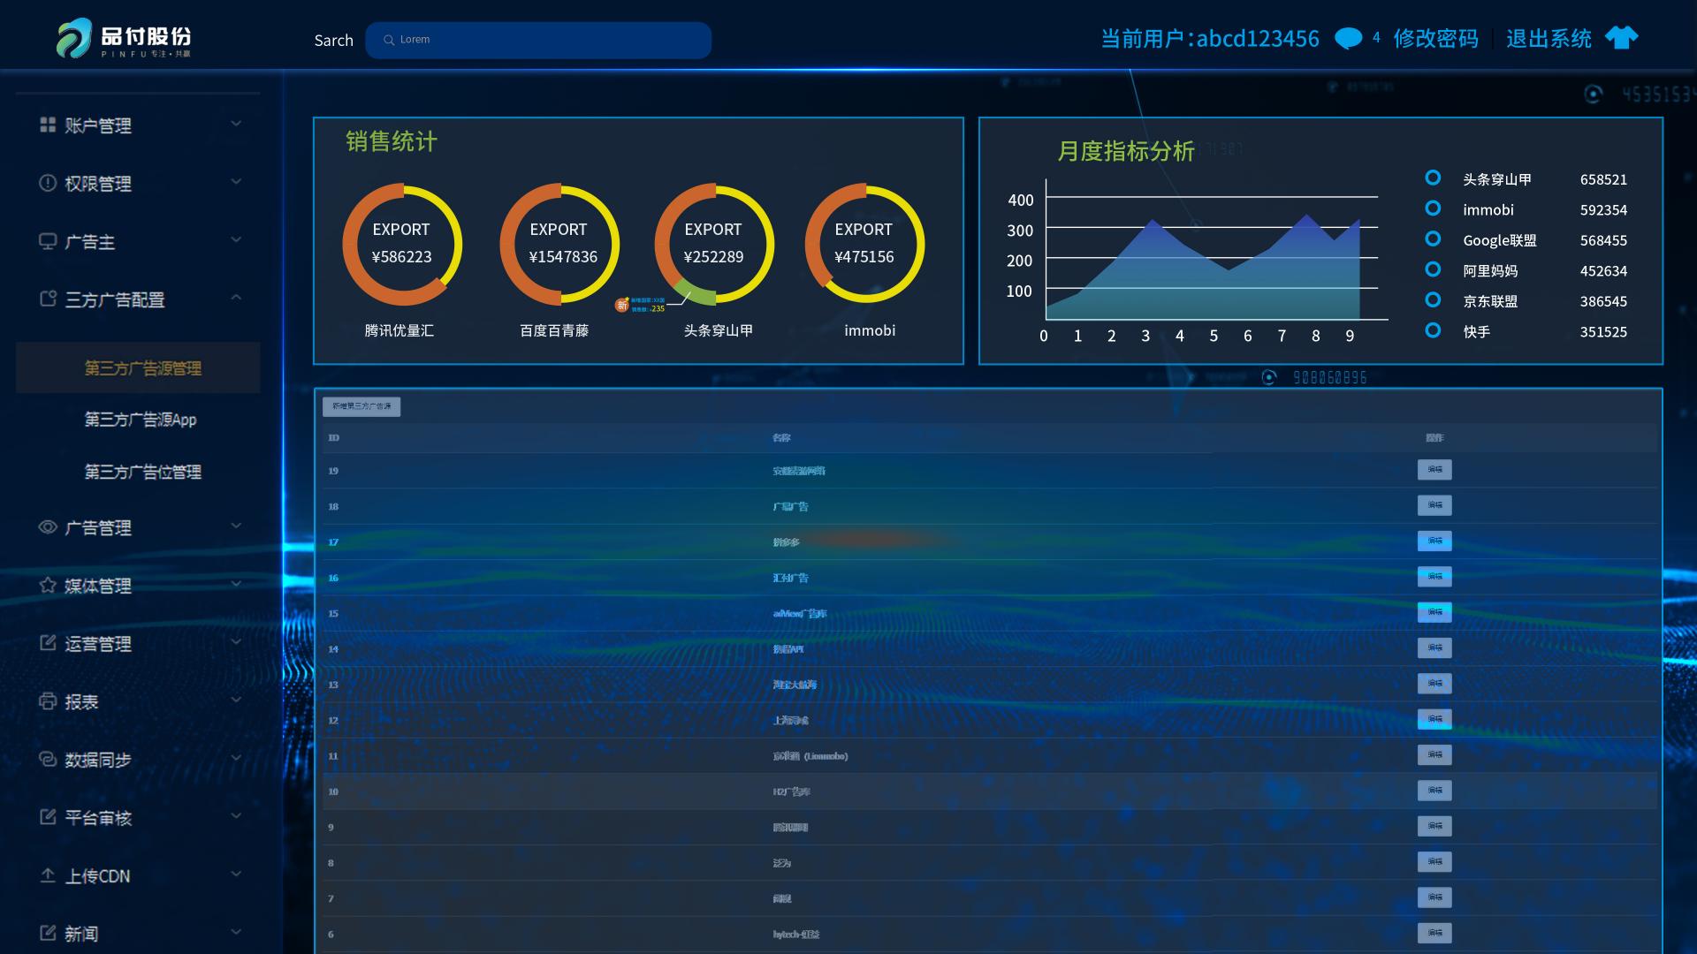Click the 月度指标分析 heading
Image resolution: width=1697 pixels, height=954 pixels.
coord(1125,151)
